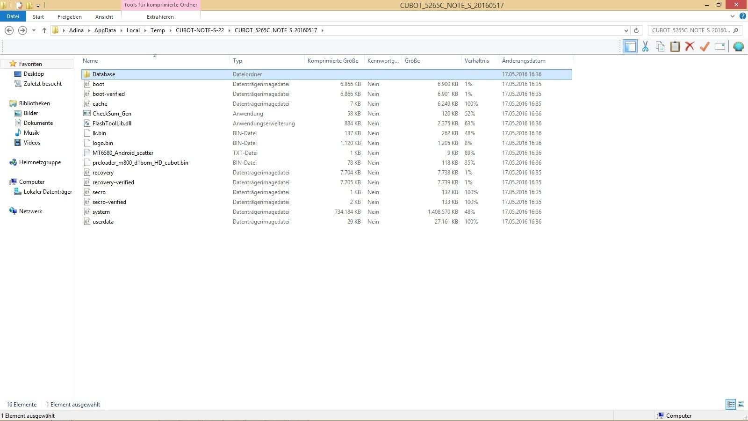This screenshot has width=748, height=421.
Task: Select Favoriten in the navigation pane
Action: pos(30,64)
